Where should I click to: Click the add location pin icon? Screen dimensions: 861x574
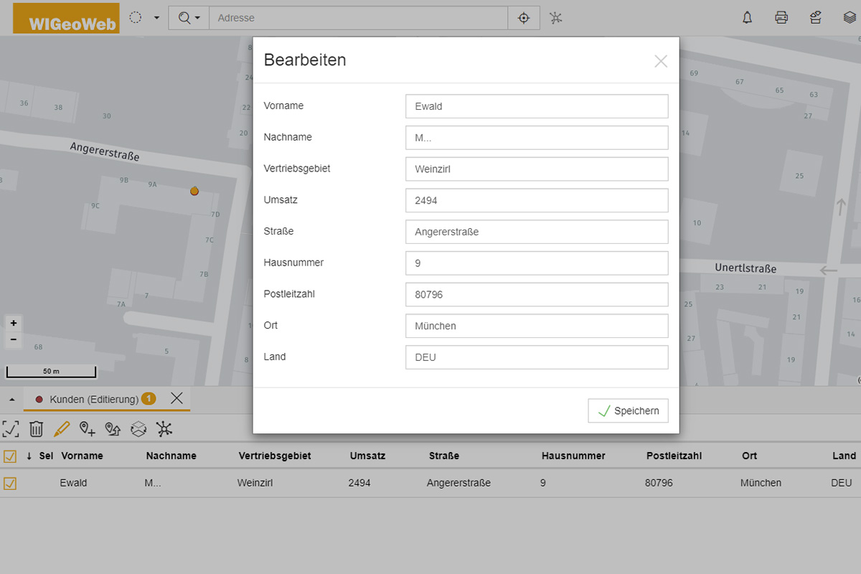tap(88, 429)
